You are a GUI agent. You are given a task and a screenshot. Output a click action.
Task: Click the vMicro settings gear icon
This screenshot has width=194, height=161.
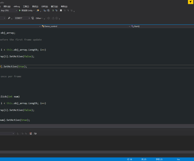[x=48, y=18]
